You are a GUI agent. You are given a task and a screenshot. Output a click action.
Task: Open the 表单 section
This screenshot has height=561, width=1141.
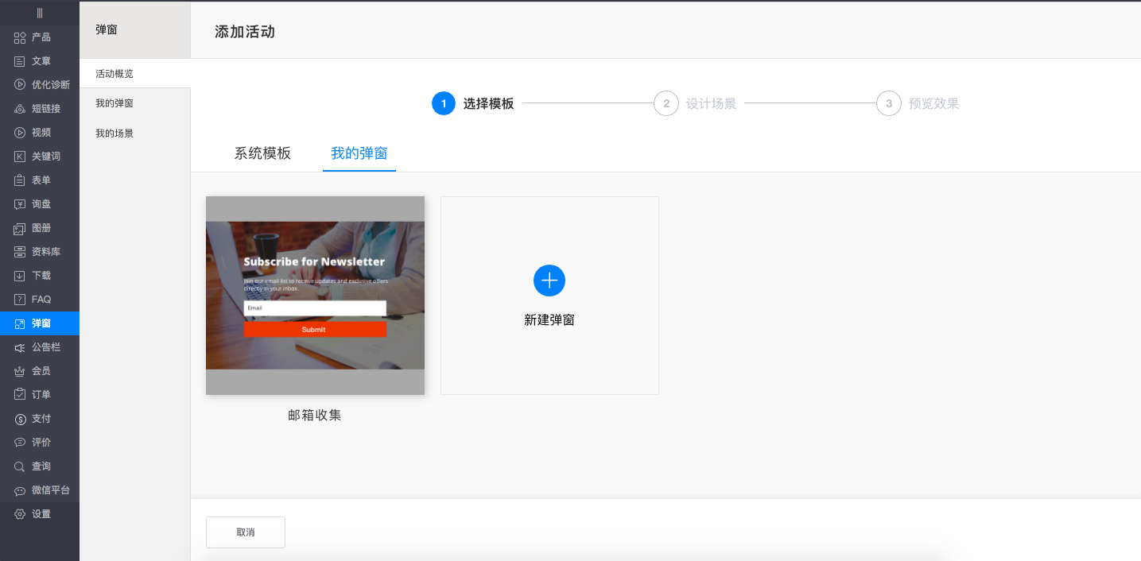click(40, 180)
